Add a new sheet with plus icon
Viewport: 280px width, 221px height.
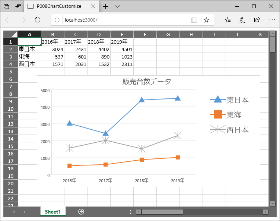[81, 212]
